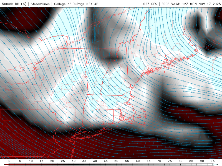Click the '40' legend value
Viewport: 222px width, 166px height.
click(95, 161)
